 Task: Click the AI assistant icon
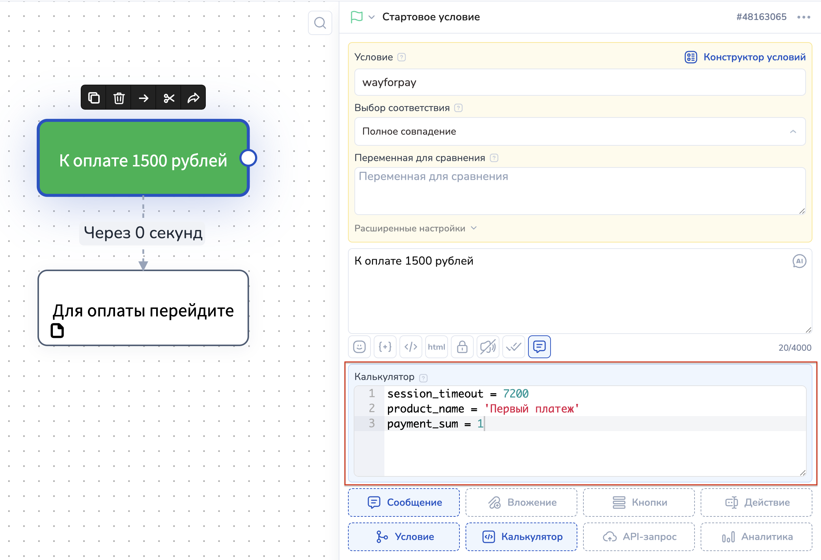tap(799, 261)
